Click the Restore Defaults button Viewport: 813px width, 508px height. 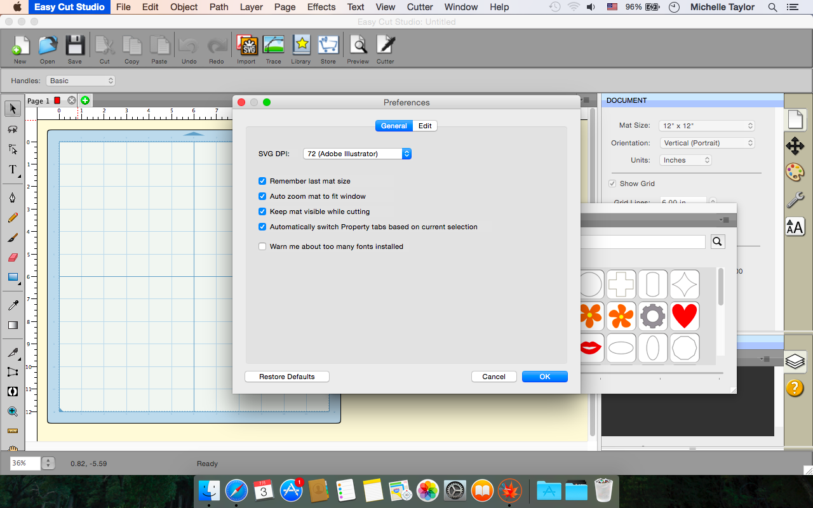[286, 376]
